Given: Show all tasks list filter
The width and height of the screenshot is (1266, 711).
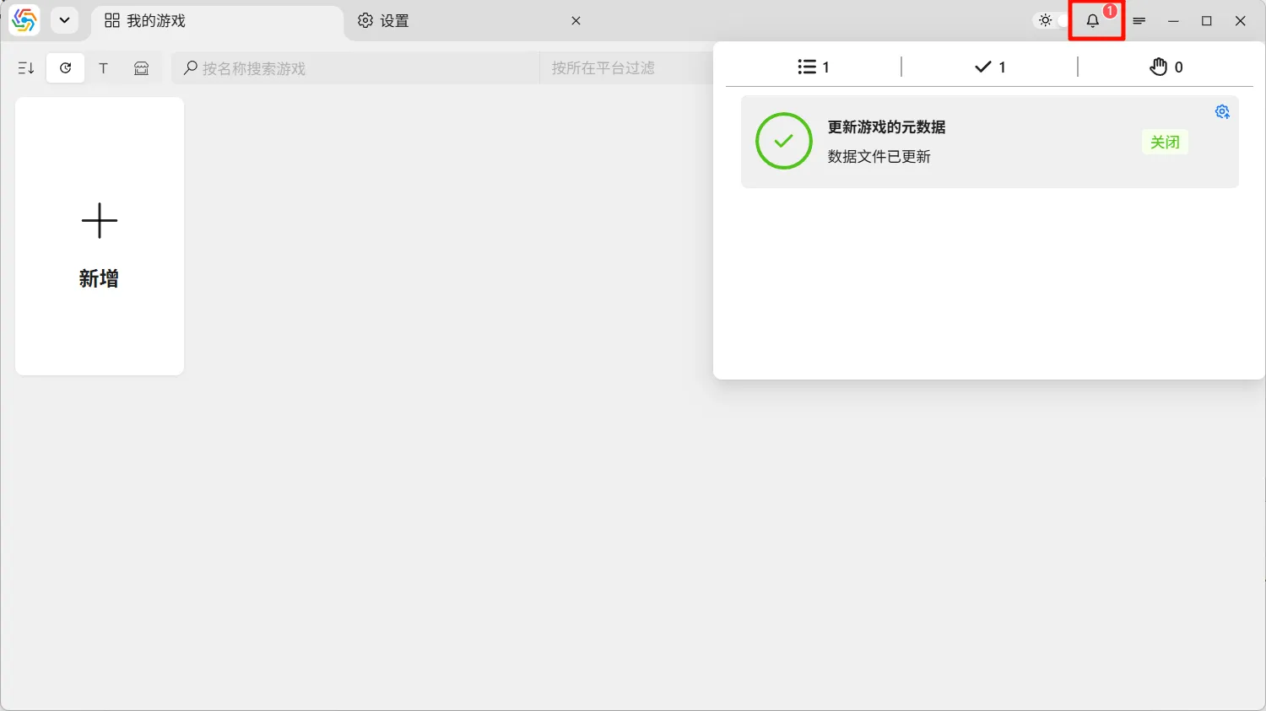Looking at the screenshot, I should [x=814, y=67].
